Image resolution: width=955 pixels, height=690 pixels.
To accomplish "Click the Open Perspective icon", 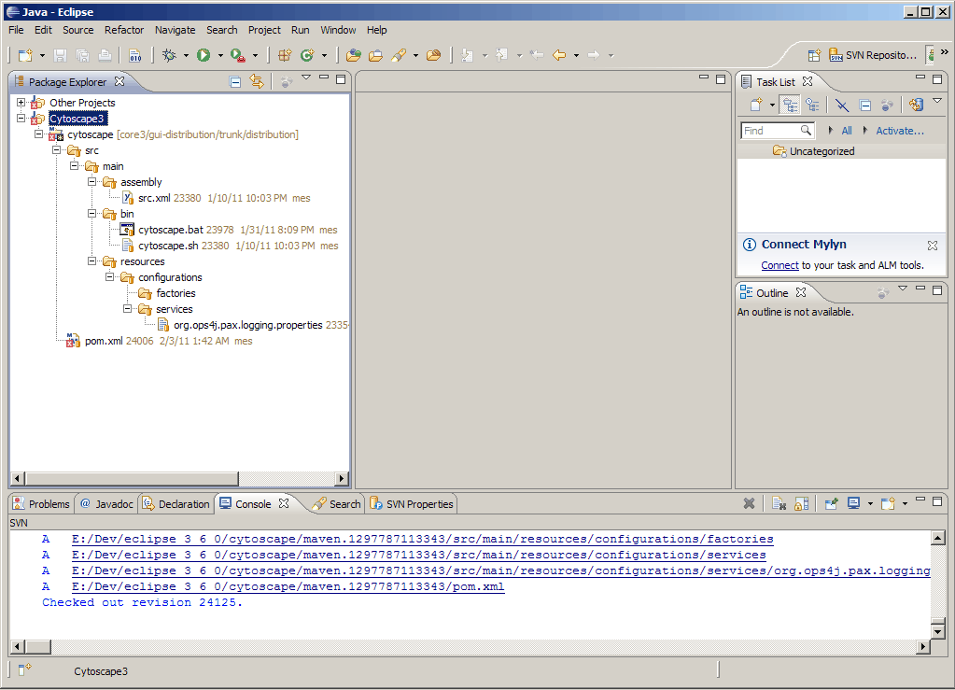I will (814, 55).
